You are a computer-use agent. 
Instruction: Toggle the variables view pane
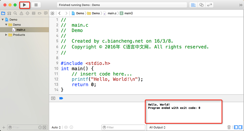tap(236, 127)
